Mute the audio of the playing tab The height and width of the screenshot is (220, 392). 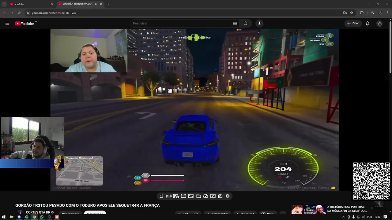pyautogui.click(x=96, y=4)
